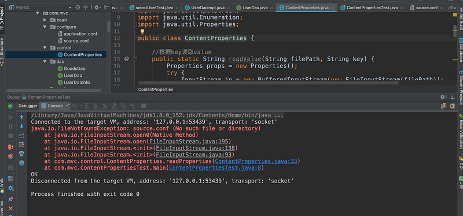
Task: Click Step Over debugger icon
Action: pyautogui.click(x=86, y=106)
